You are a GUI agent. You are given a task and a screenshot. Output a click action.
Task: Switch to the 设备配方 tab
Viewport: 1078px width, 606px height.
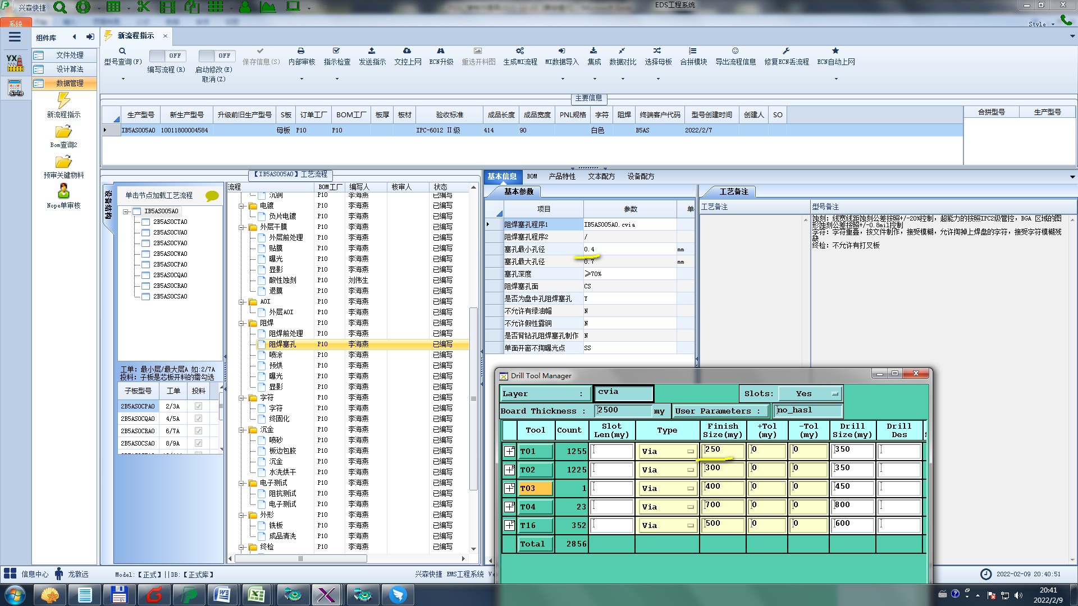(x=640, y=176)
